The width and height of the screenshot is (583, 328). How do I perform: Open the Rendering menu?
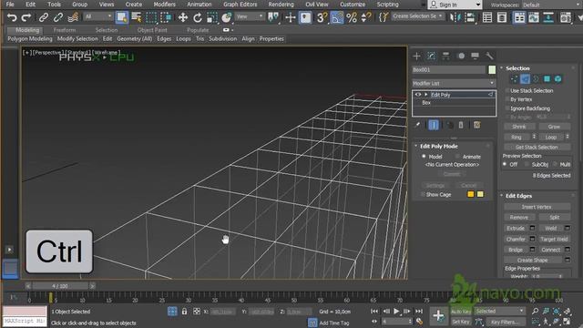coord(281,5)
